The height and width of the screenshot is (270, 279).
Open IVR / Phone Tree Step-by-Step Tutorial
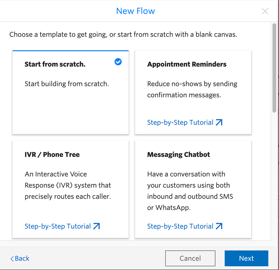click(x=58, y=226)
